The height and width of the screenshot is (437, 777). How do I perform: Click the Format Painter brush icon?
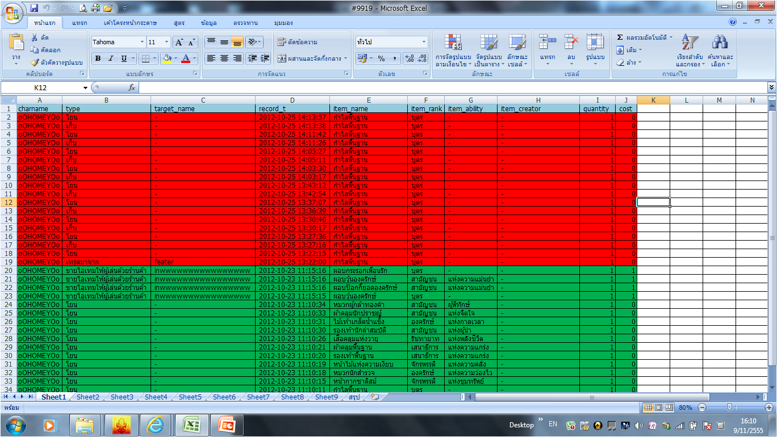coord(36,62)
